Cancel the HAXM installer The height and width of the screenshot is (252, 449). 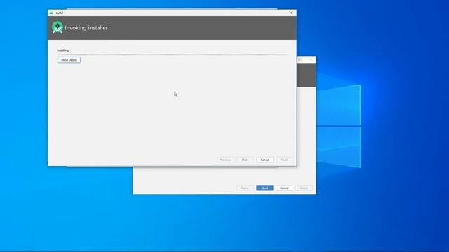point(265,160)
